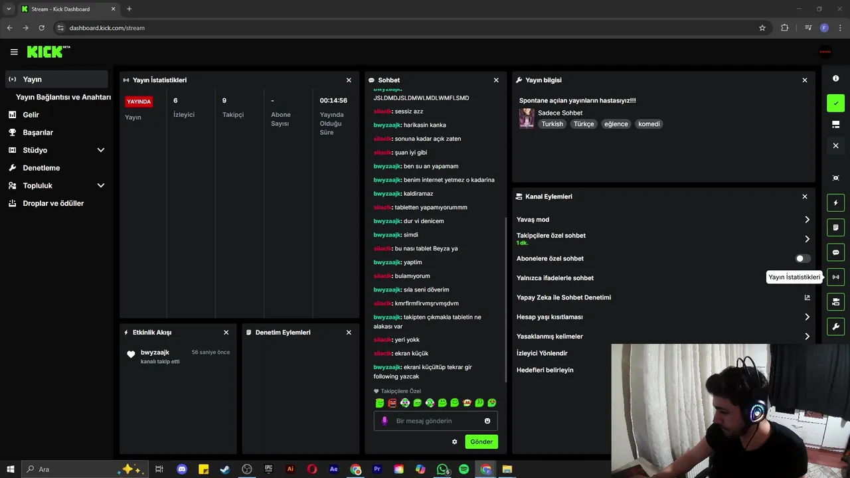
Task: Click İzleyici Yönlendir option
Action: [542, 353]
